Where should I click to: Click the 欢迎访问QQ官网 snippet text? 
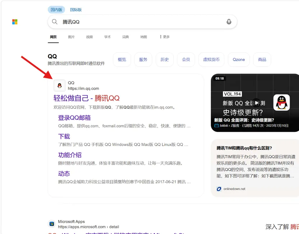114,107
